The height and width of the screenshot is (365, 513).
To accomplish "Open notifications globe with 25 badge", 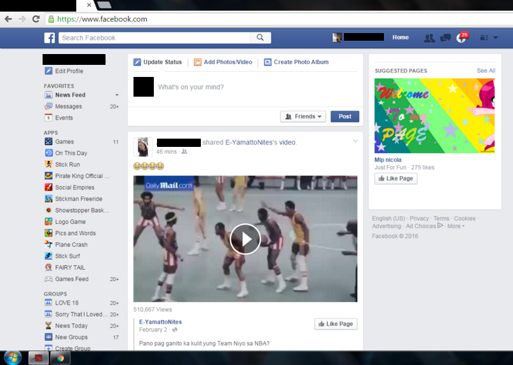I will click(x=462, y=38).
